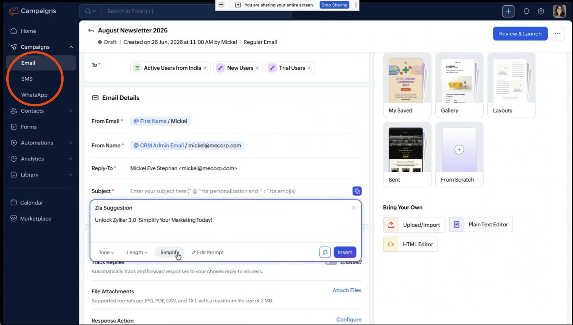Image resolution: width=573 pixels, height=325 pixels.
Task: Remove the Trial Users recipient tag
Action: tap(309, 68)
